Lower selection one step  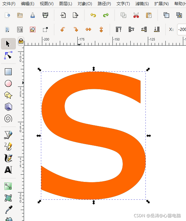tap(144, 30)
